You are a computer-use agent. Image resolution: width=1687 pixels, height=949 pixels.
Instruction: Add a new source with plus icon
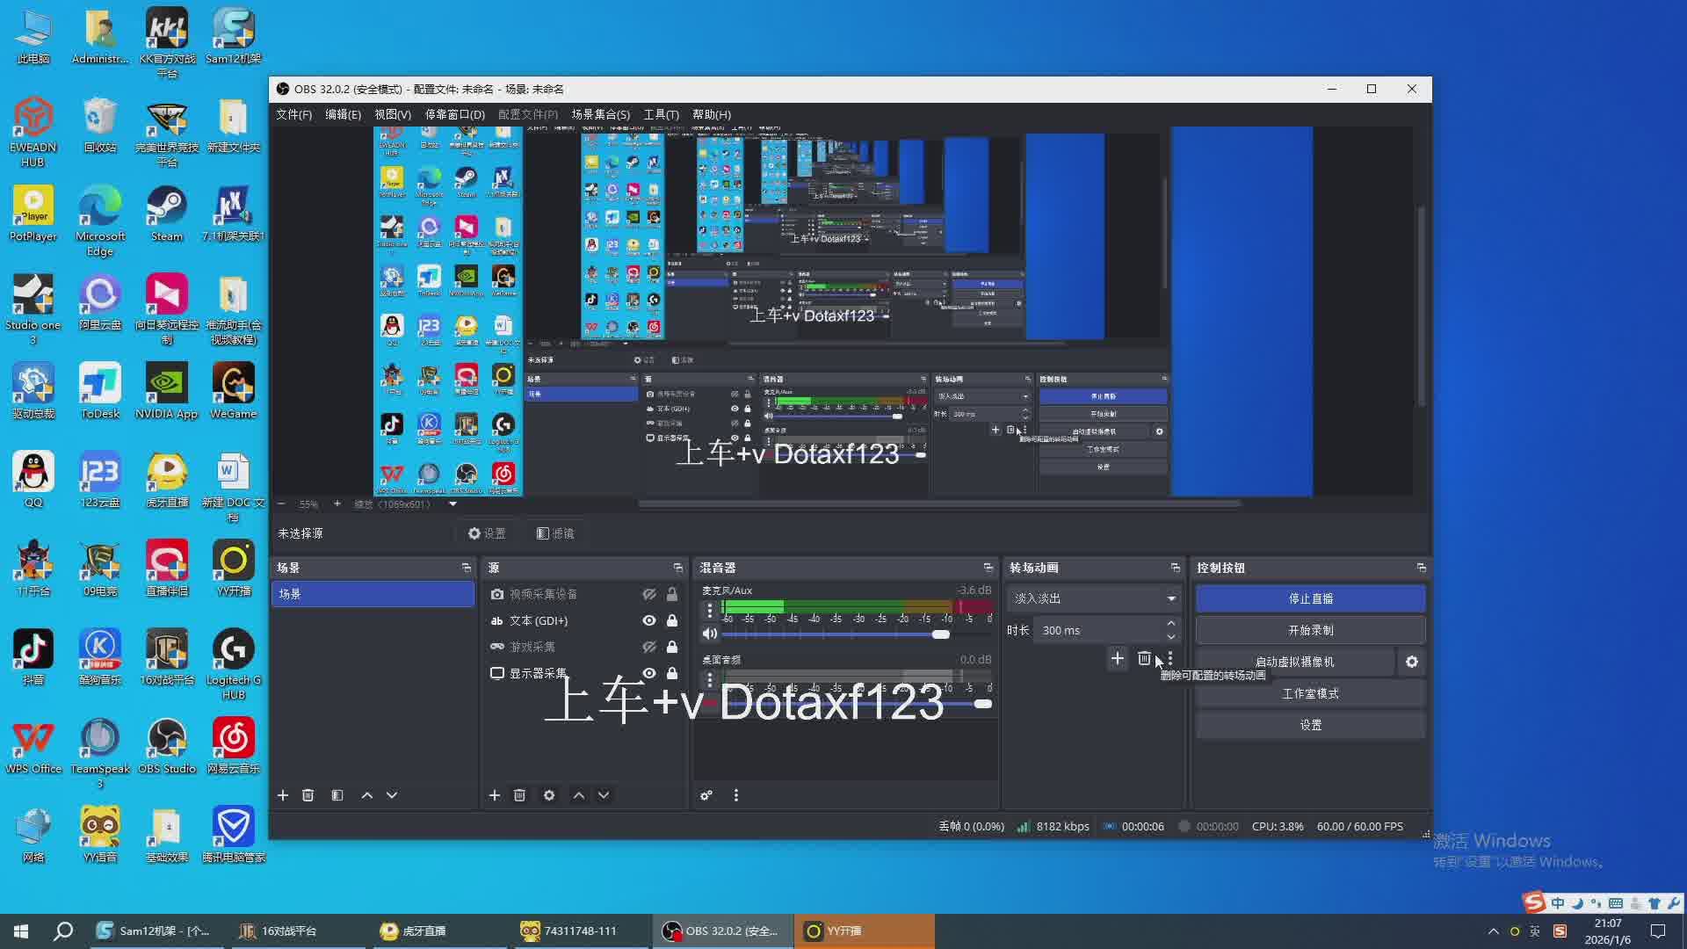[495, 795]
